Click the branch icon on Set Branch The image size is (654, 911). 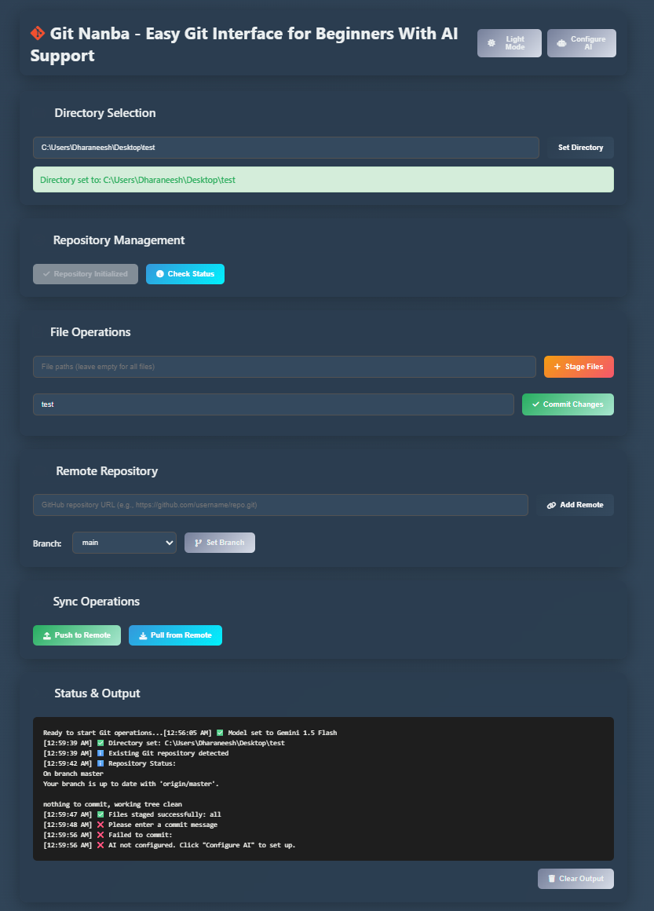(196, 542)
